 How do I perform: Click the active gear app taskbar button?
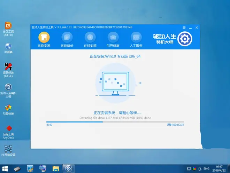point(69,168)
